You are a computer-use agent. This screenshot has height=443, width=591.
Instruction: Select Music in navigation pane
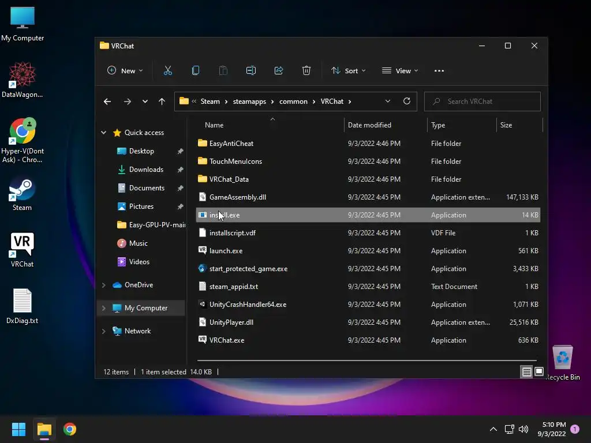point(138,243)
